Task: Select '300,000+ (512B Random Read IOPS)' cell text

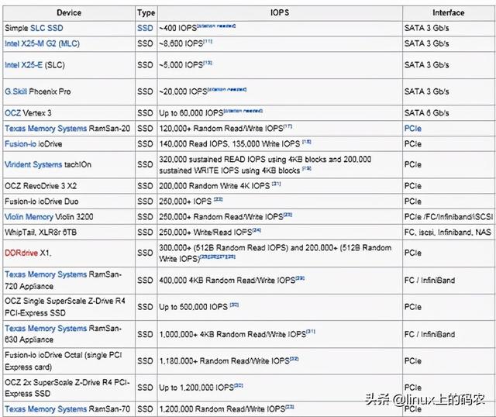Action: [275, 253]
